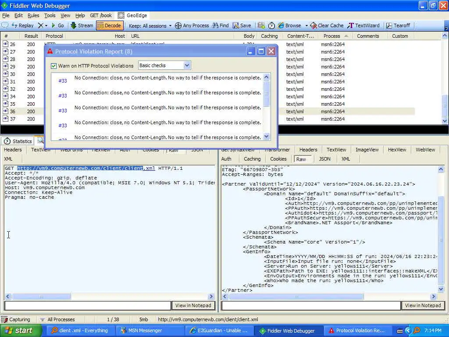Open request XML tab

pyautogui.click(x=8, y=159)
